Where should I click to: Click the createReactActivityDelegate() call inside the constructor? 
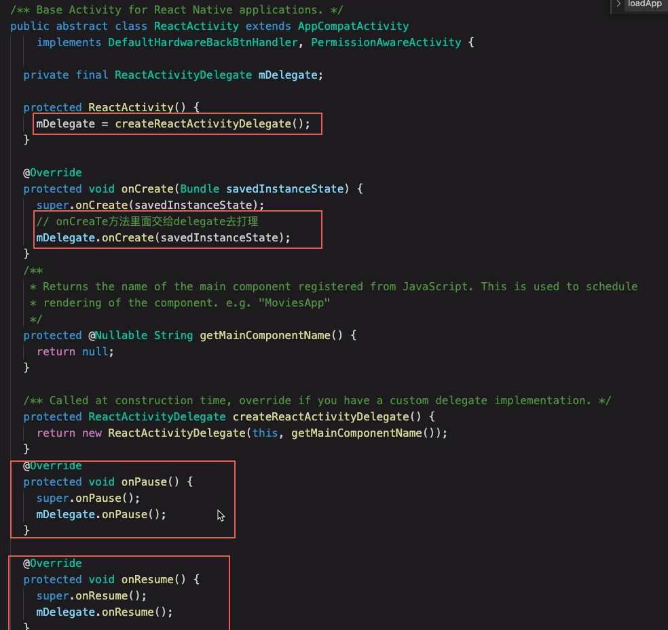click(x=212, y=124)
